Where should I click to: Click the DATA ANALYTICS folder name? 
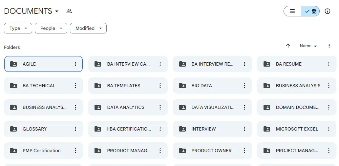[x=126, y=107]
